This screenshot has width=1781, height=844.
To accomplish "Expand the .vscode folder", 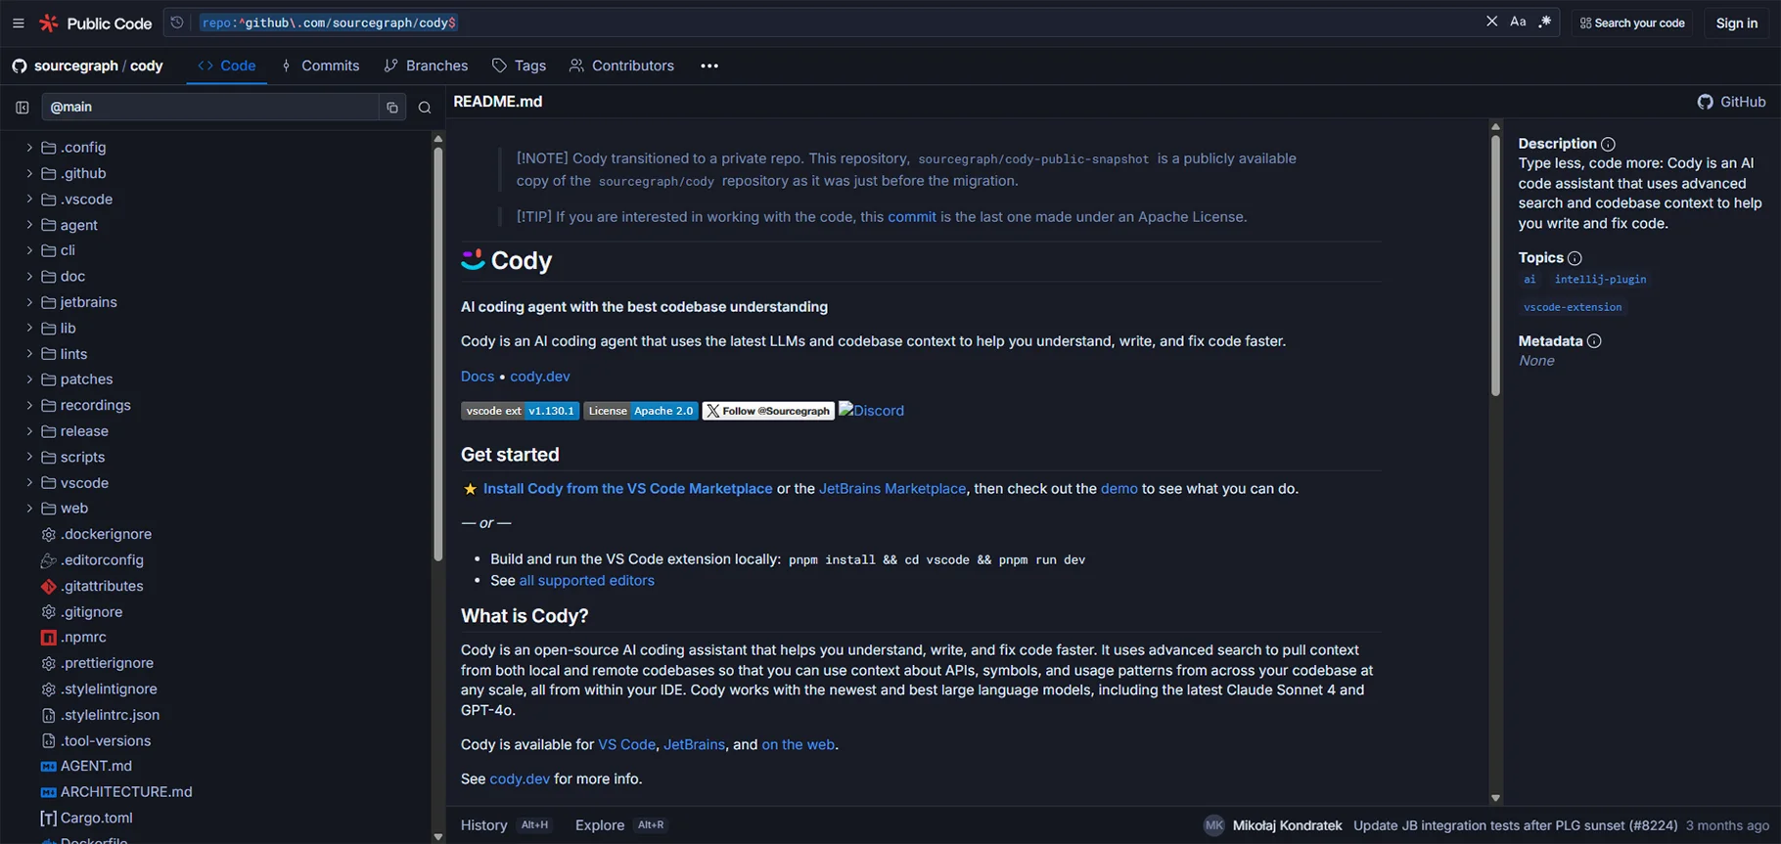I will [x=29, y=200].
